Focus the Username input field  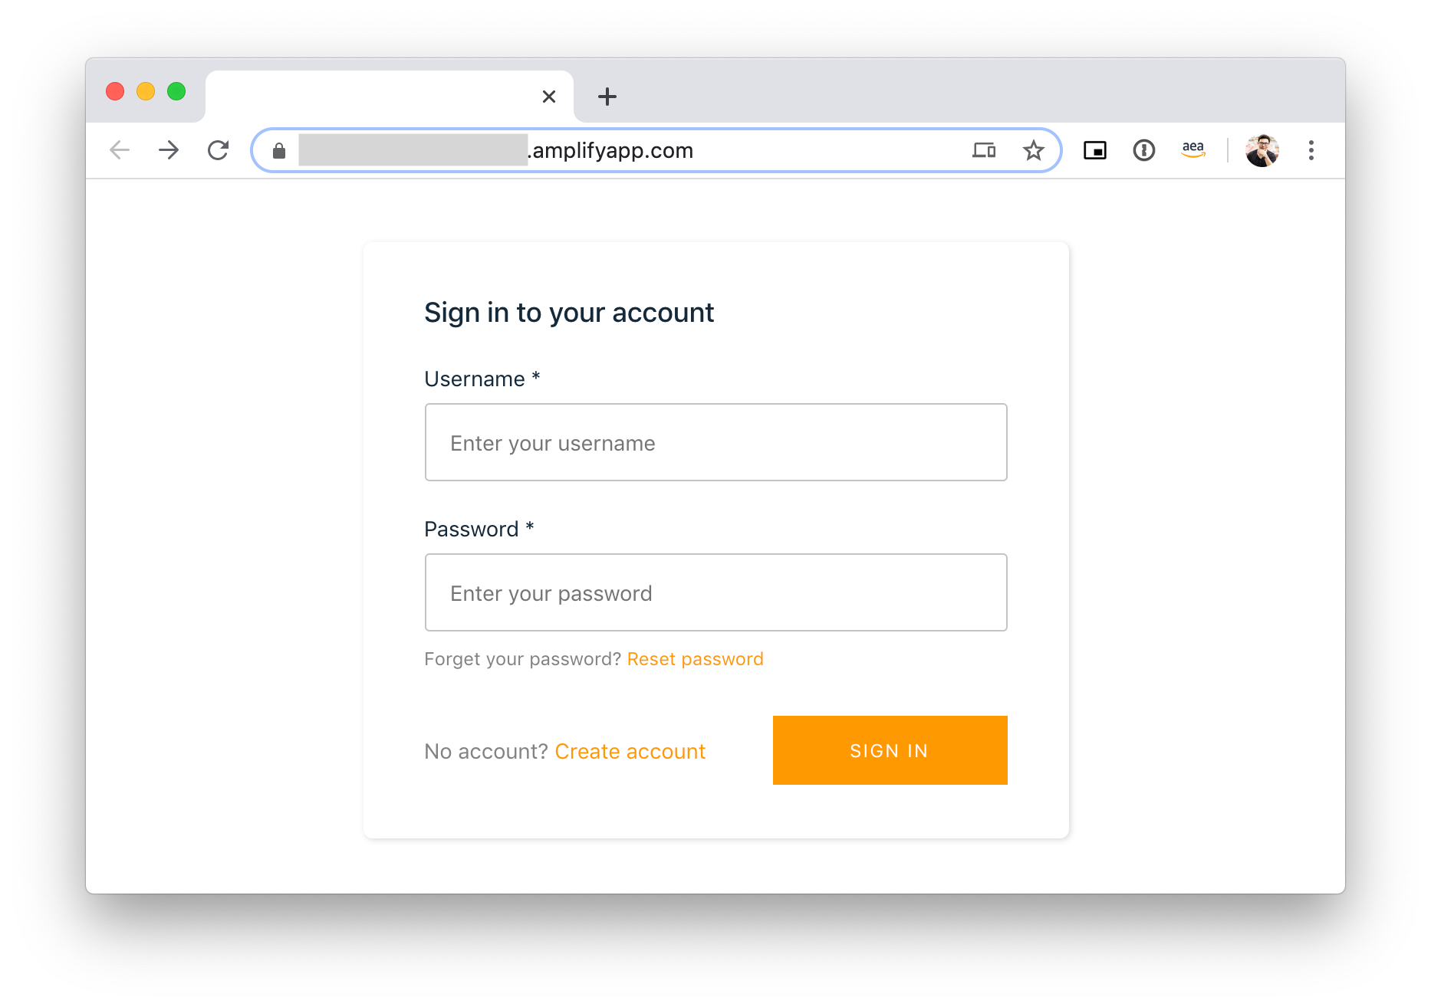715,442
